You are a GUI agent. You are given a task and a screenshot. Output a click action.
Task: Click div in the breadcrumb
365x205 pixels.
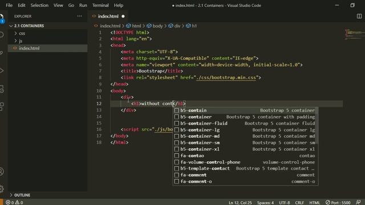coord(177,26)
